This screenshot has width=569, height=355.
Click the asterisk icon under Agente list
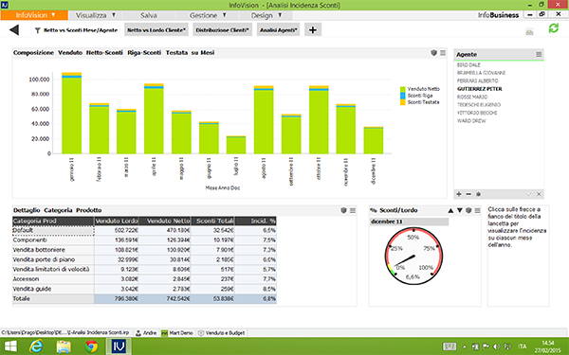pos(479,194)
